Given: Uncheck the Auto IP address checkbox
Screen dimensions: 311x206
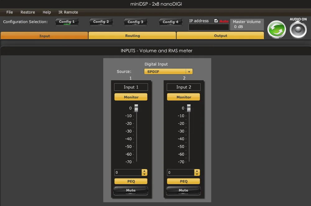Looking at the screenshot, I should 216,21.
